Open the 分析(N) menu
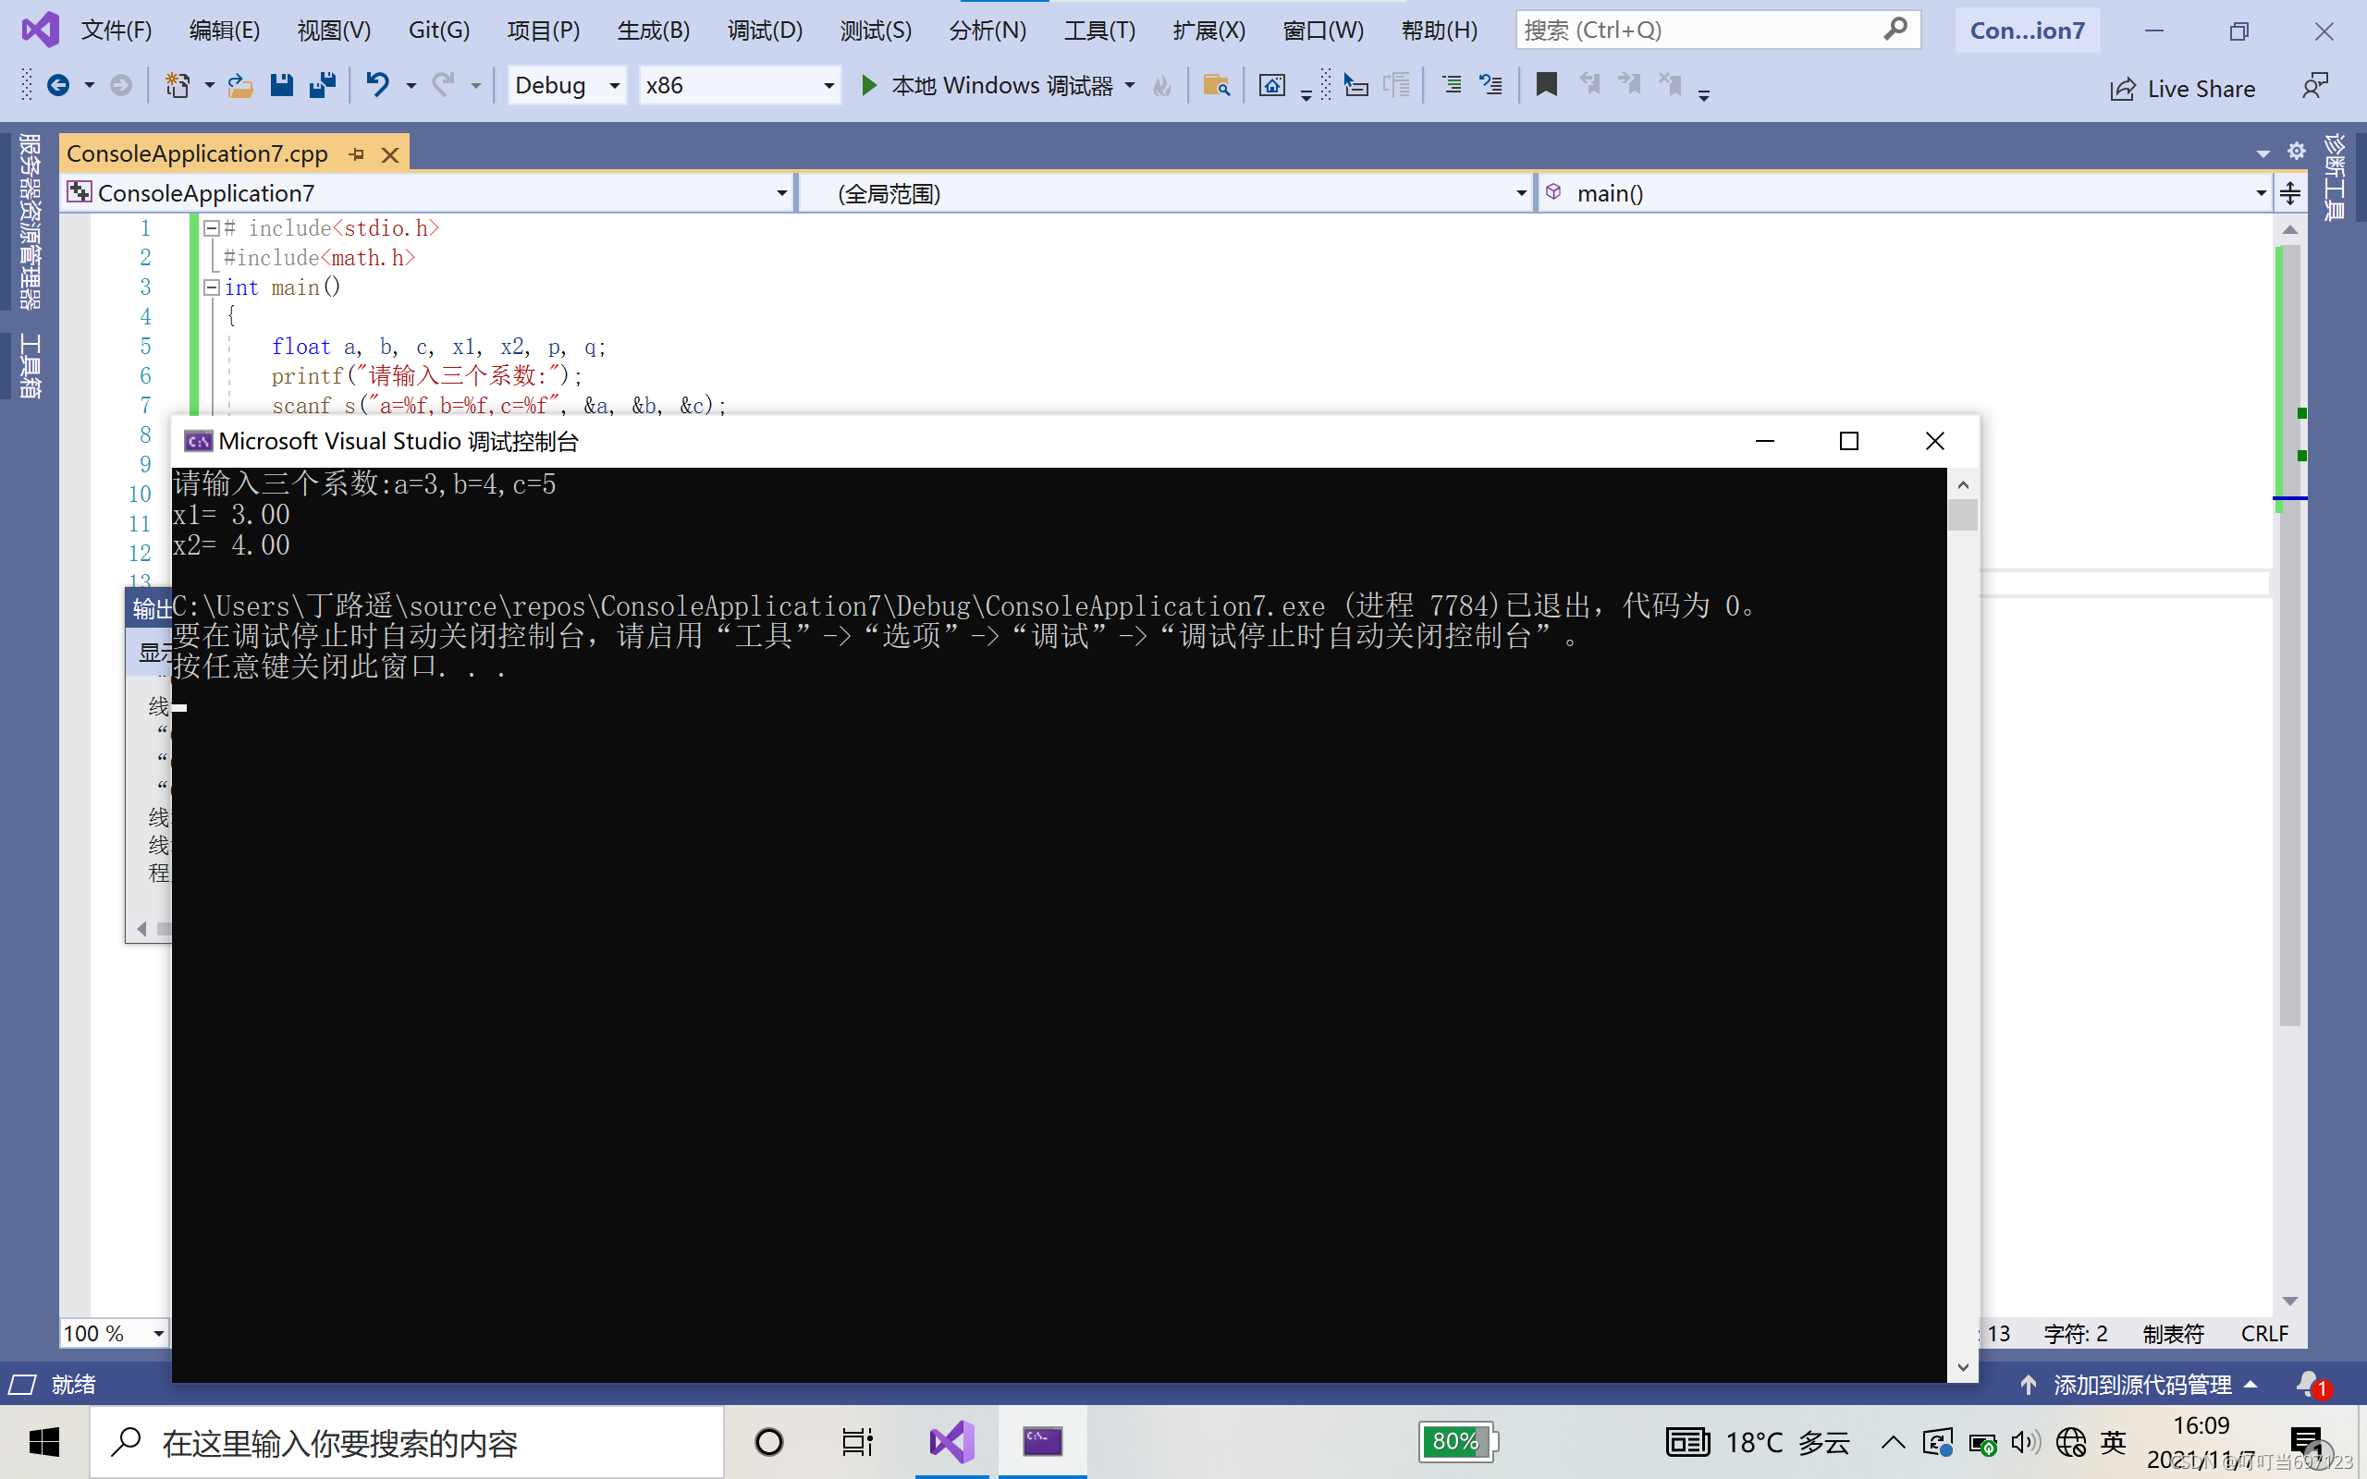 987,31
